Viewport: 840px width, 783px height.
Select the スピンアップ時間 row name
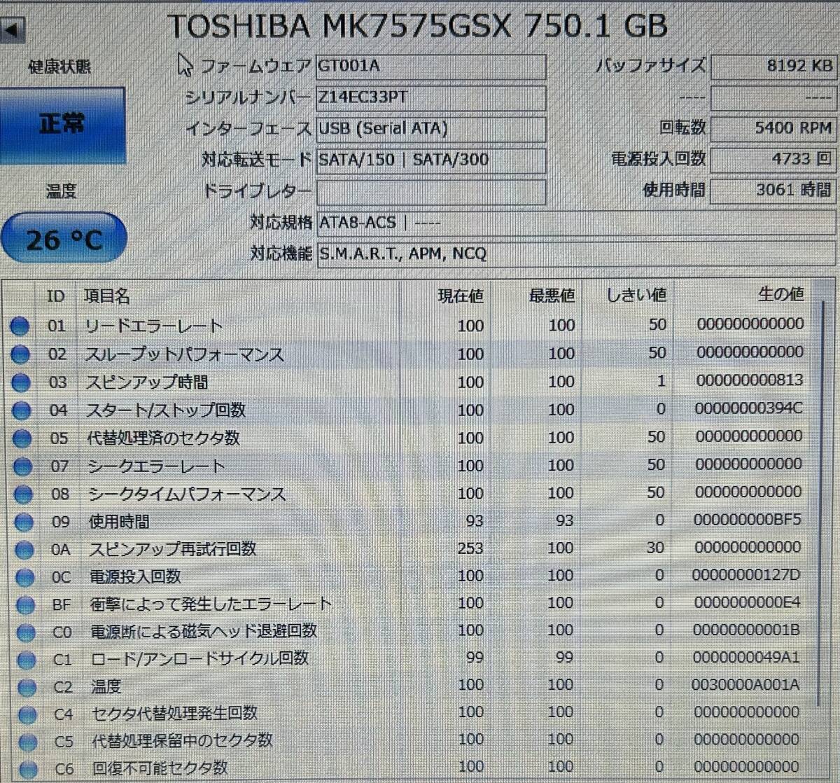[x=147, y=382]
